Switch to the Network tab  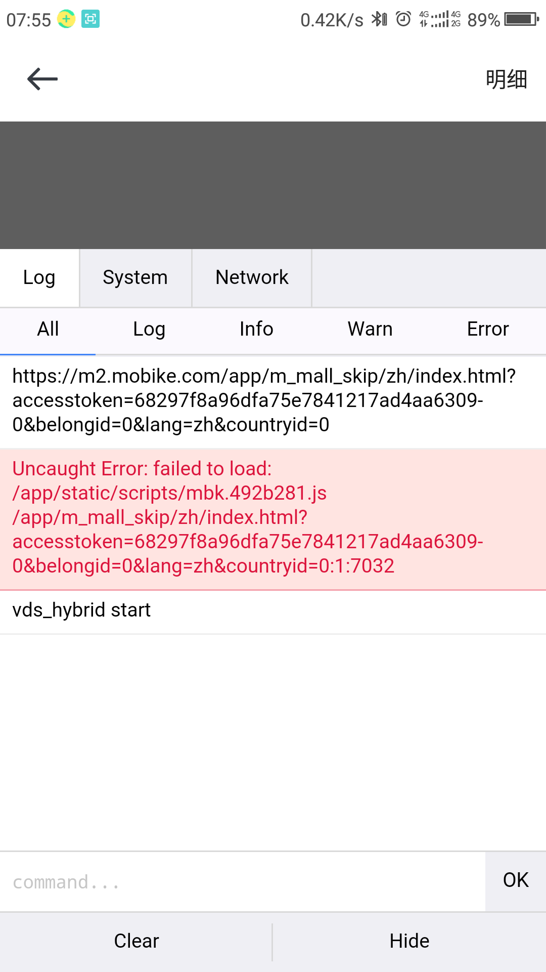tap(252, 278)
